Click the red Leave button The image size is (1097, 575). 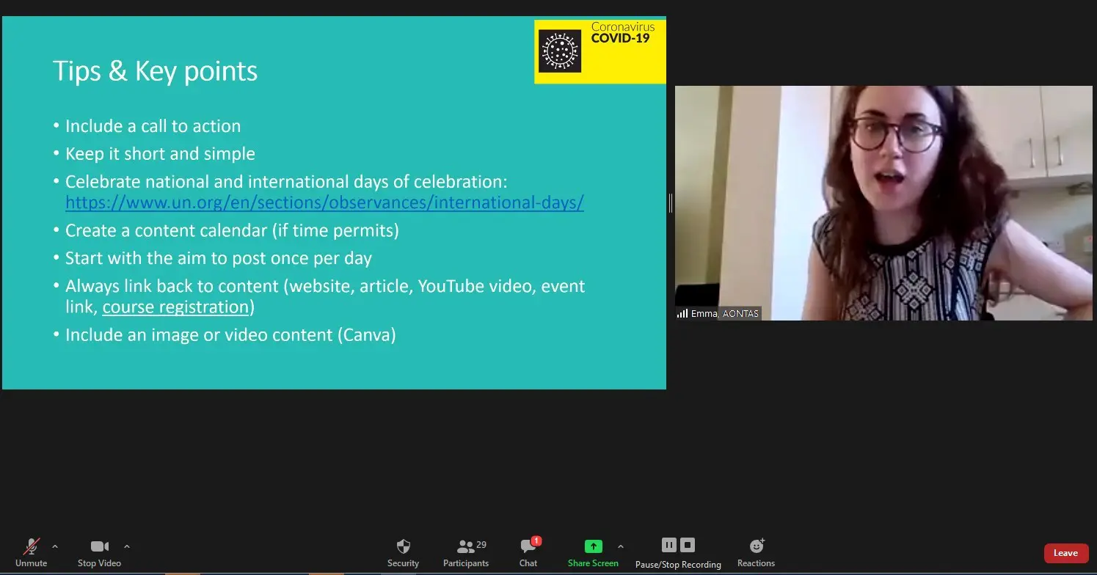tap(1065, 553)
